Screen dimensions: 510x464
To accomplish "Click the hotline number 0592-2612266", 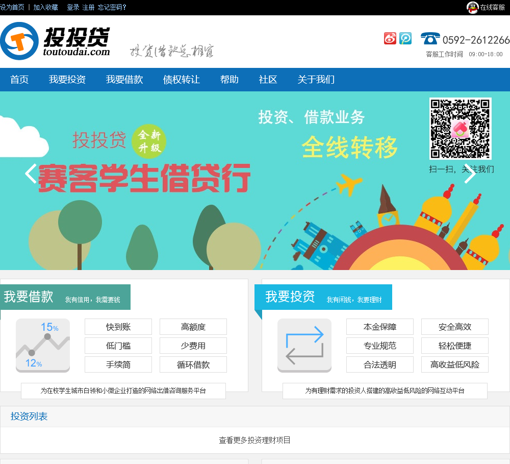I will (476, 40).
